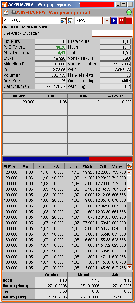The width and height of the screenshot is (135, 303).
Task: Click the FRA exchange input field
Action: (89, 20)
